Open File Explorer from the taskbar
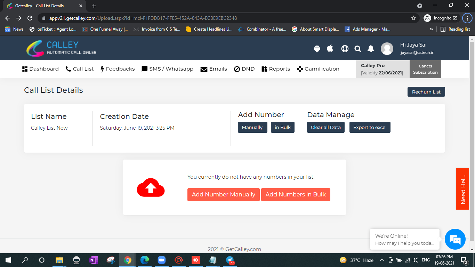This screenshot has width=475, height=267. pos(59,260)
